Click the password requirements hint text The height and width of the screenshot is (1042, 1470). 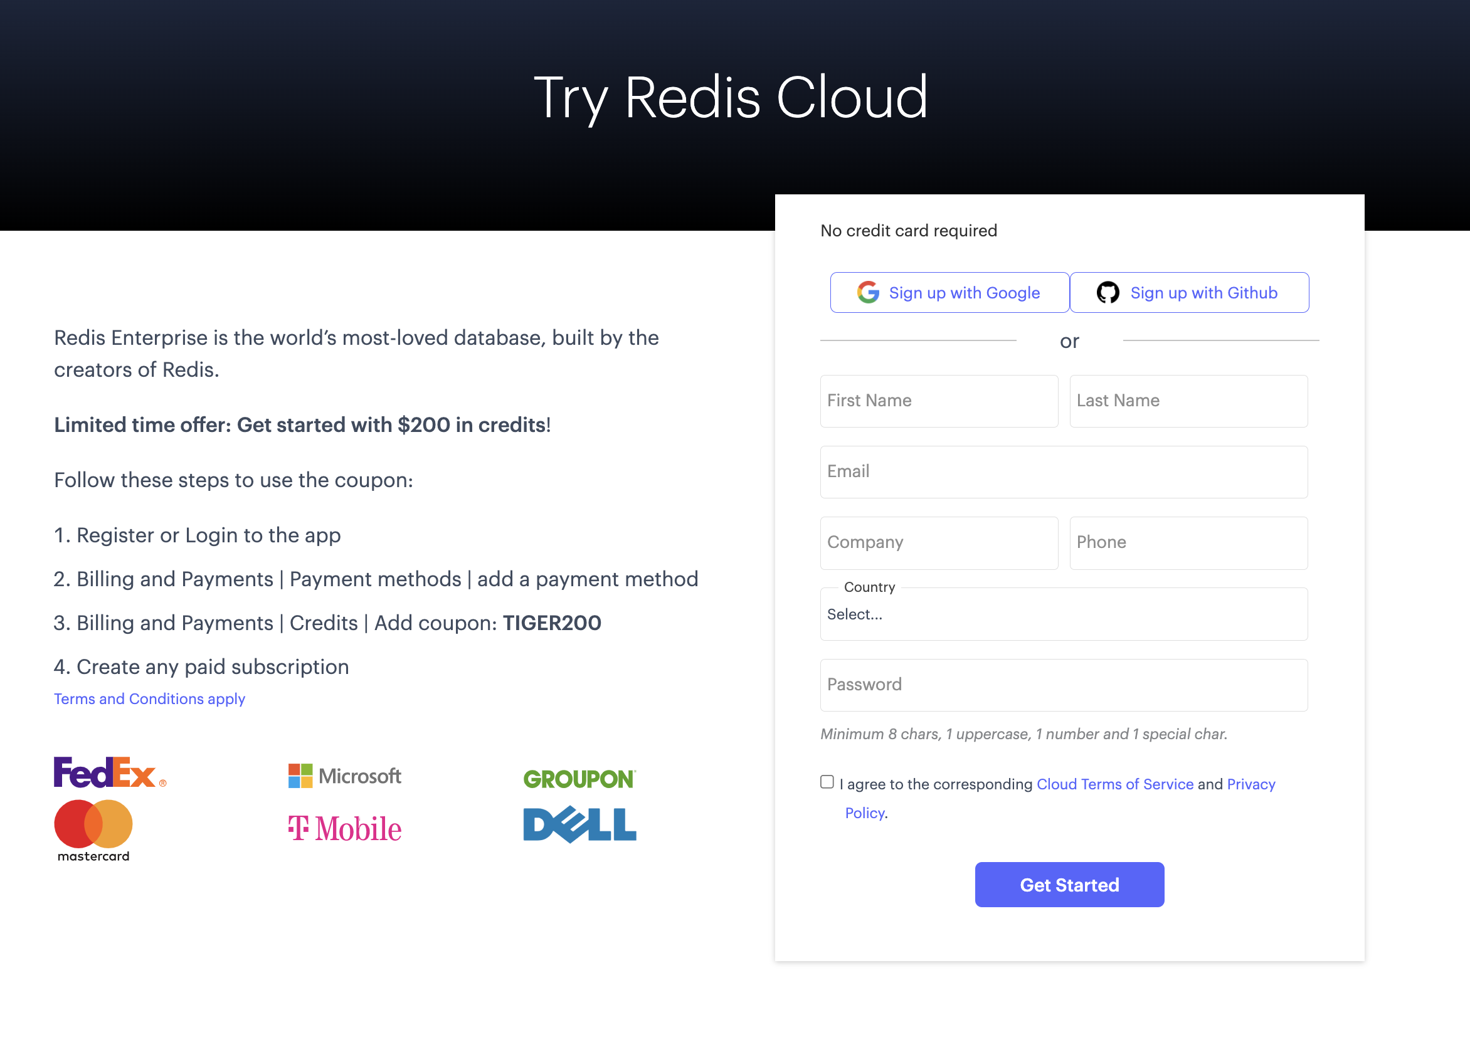1023,734
